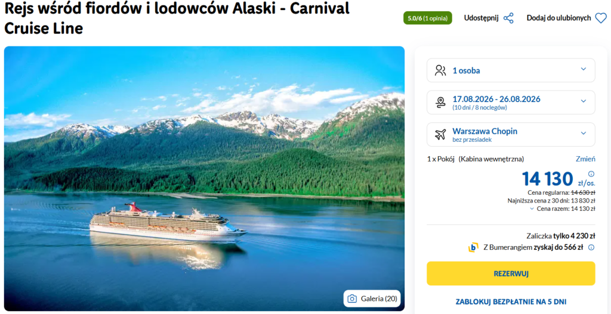
Task: Click the heart icon to add to favorites
Action: pos(601,18)
